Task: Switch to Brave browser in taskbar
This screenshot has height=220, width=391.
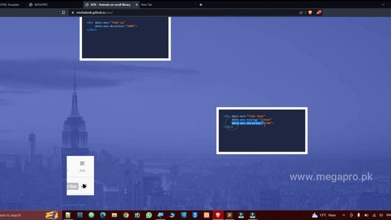Action: pos(218,215)
